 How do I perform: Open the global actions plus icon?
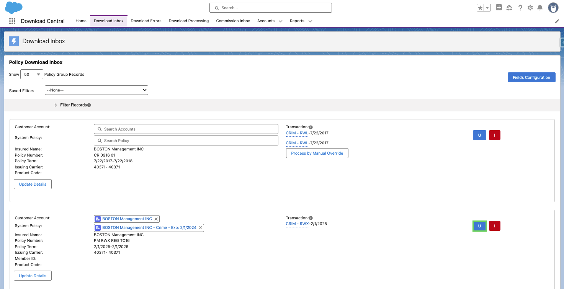[499, 8]
